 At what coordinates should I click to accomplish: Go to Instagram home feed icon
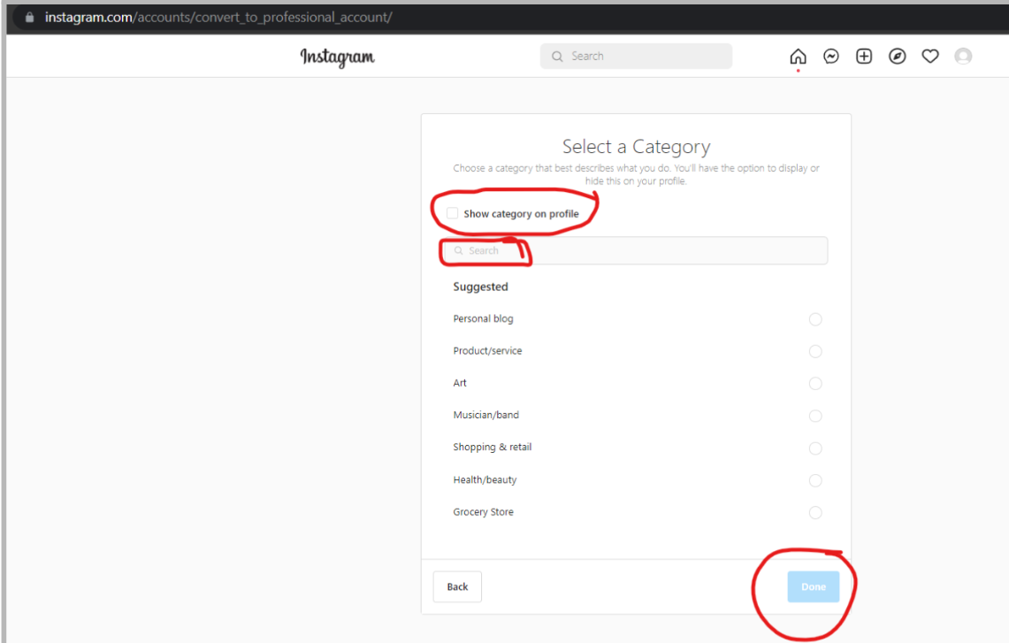tap(798, 57)
